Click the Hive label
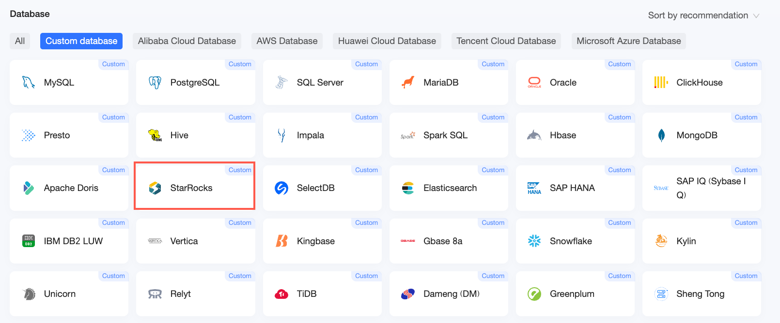The height and width of the screenshot is (323, 780). coord(179,135)
